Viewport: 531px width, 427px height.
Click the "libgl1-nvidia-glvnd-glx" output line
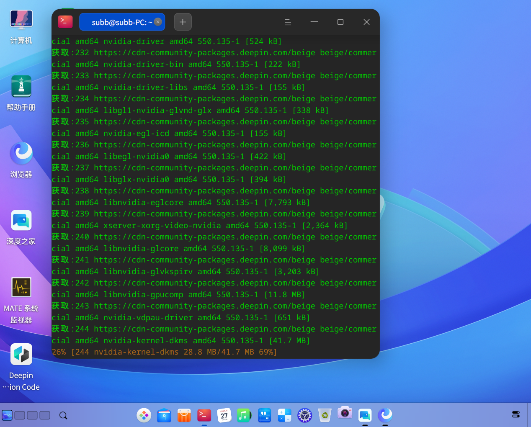click(x=190, y=111)
